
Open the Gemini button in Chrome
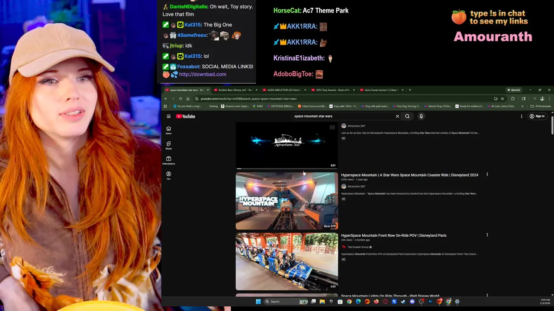coord(514,90)
